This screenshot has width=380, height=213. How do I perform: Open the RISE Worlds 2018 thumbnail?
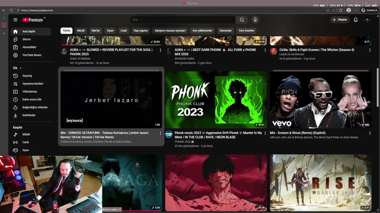point(321,183)
